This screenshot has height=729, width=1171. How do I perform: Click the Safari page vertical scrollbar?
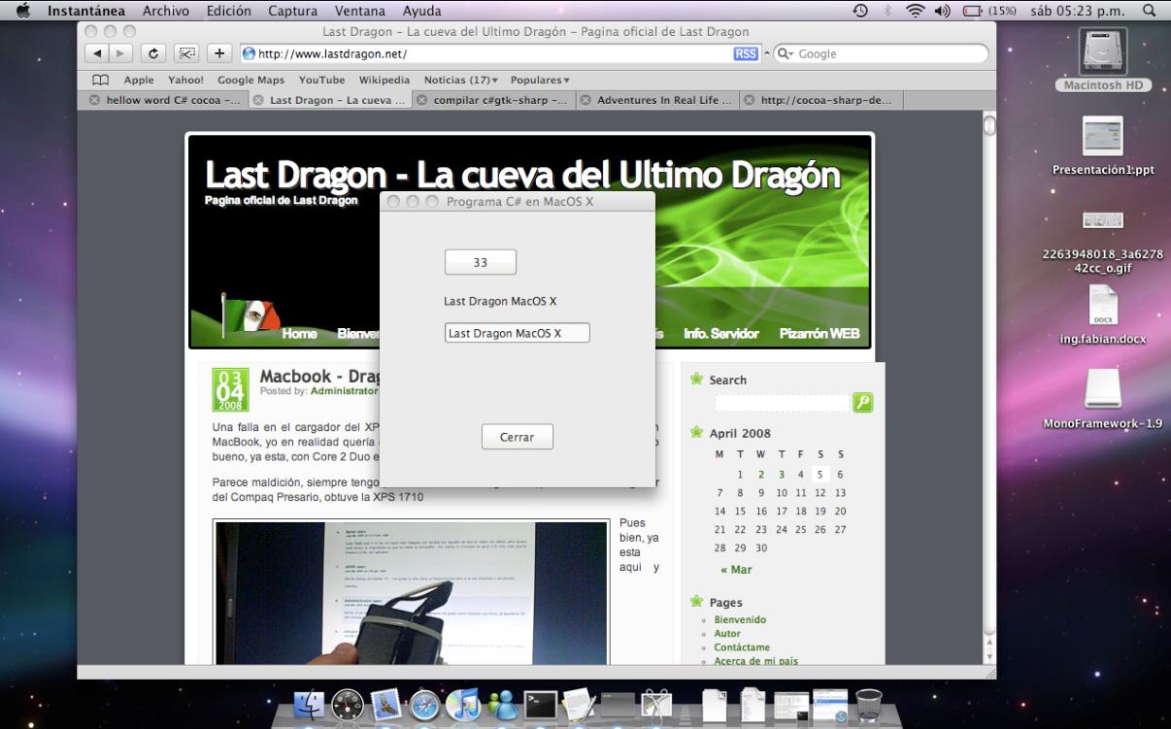(989, 388)
